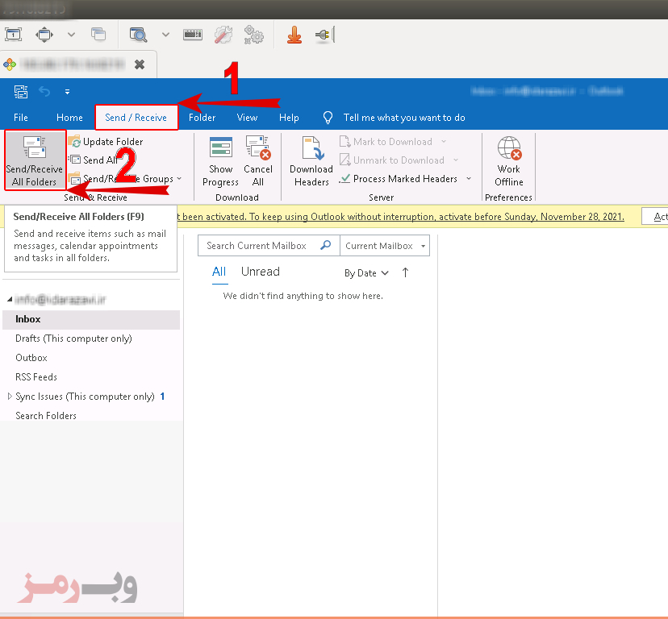Expand Unmark to Download dropdown arrow

tap(455, 160)
